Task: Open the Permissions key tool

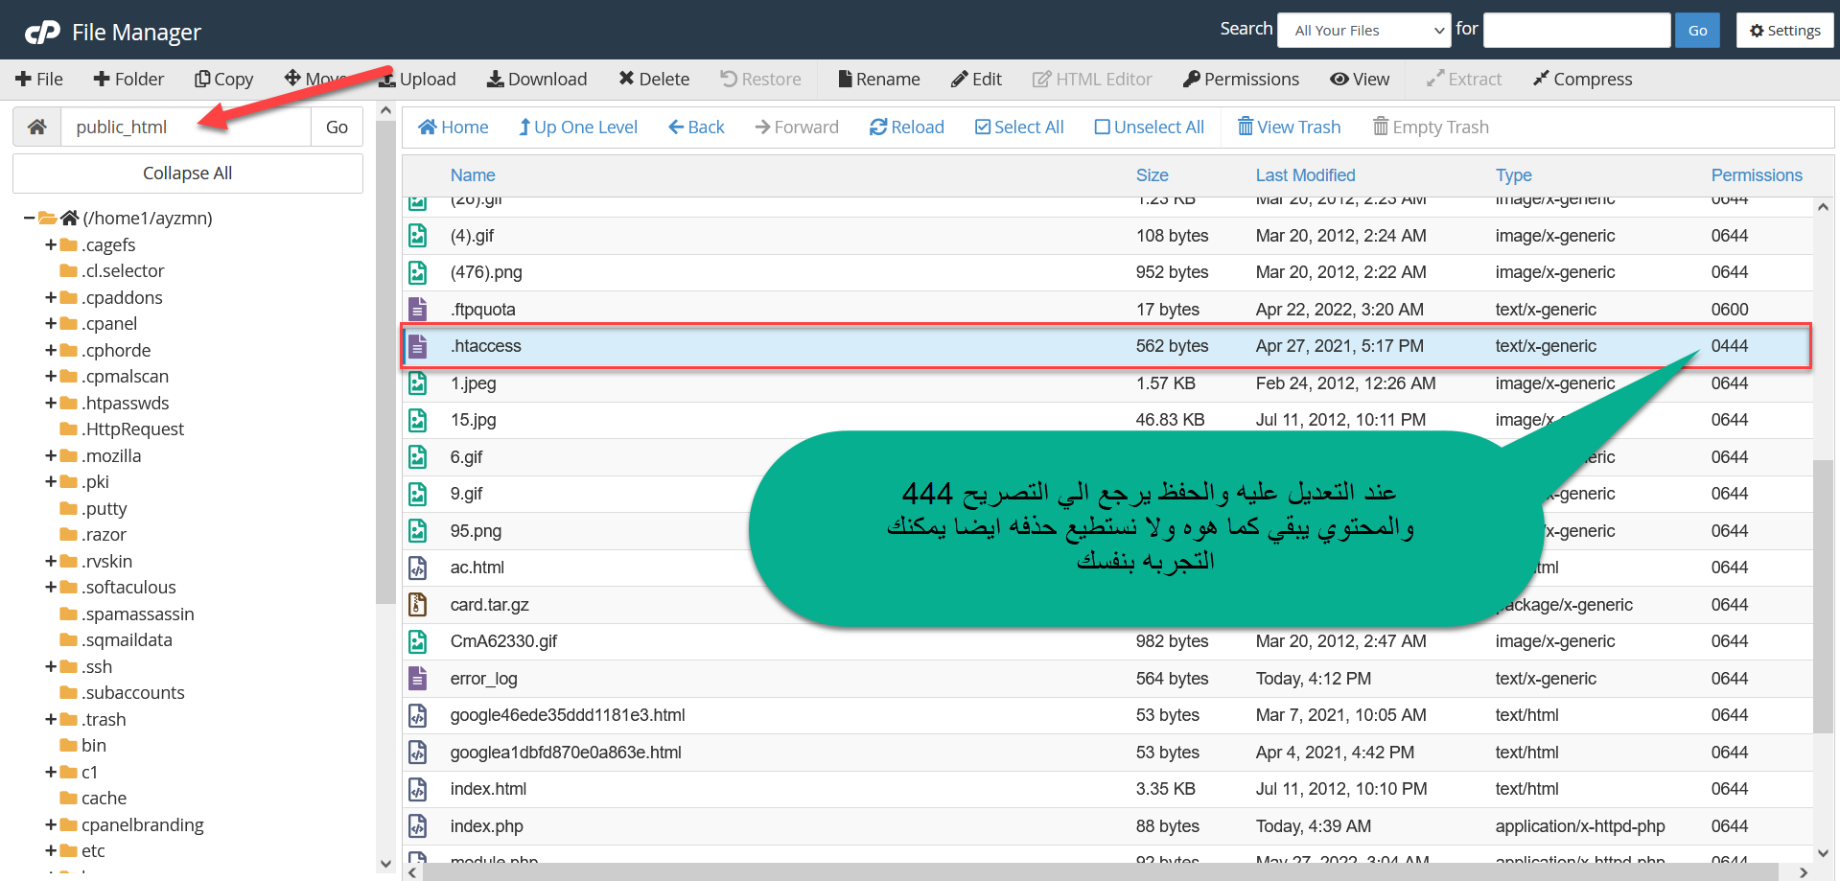Action: click(1191, 80)
